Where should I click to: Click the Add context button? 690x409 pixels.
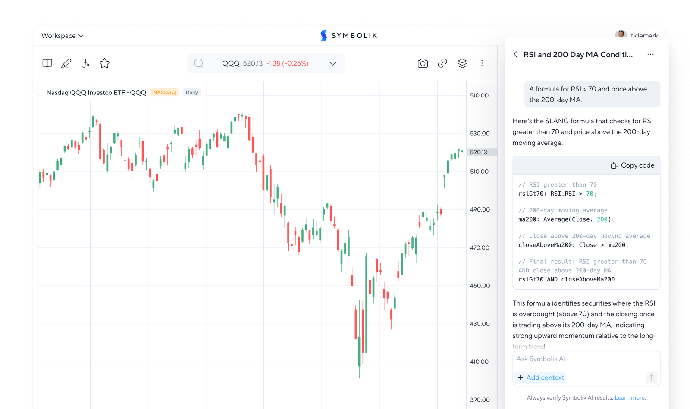click(x=541, y=377)
